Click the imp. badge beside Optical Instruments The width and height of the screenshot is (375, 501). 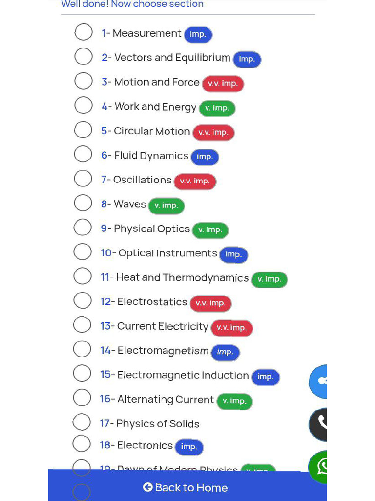click(233, 254)
